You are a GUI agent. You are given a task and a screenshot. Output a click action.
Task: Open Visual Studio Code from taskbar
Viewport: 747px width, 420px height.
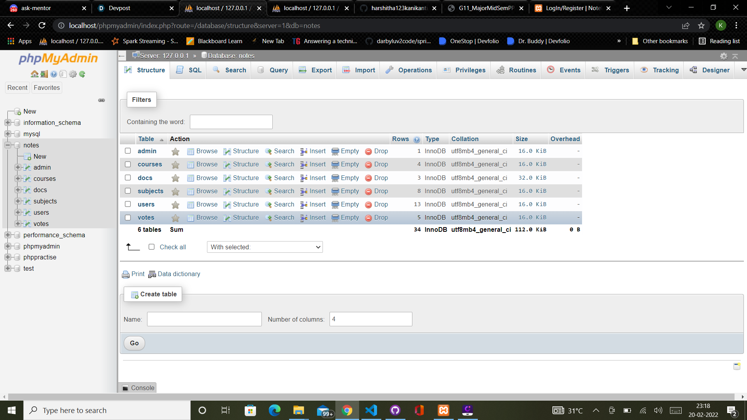click(371, 410)
